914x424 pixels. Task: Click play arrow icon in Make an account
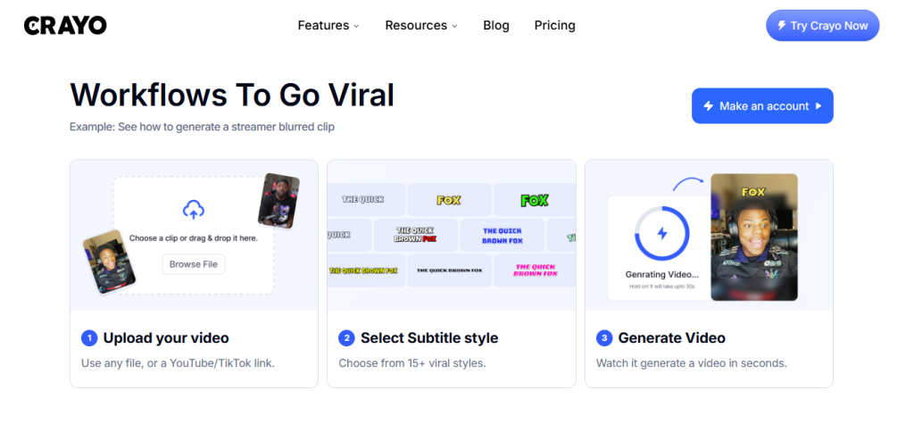(818, 106)
